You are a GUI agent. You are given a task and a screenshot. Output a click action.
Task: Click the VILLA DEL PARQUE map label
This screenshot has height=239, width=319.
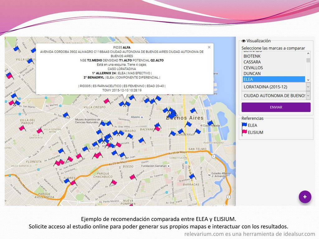click(27, 122)
